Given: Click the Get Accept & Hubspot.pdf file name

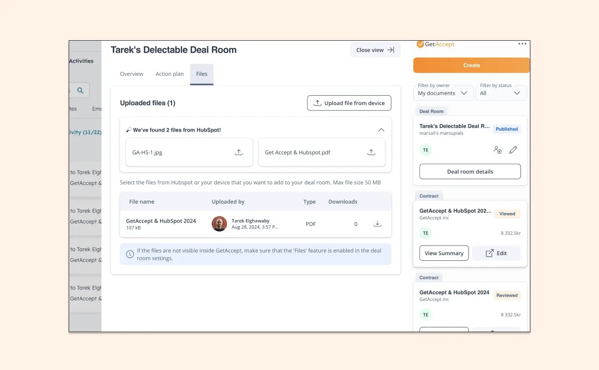Looking at the screenshot, I should (x=298, y=152).
